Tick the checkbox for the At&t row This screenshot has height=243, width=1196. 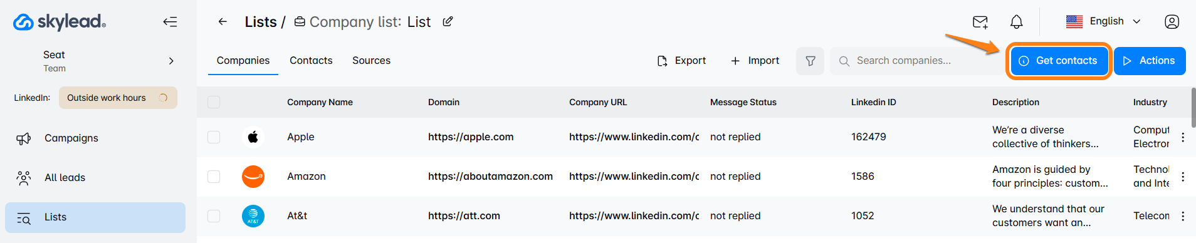click(214, 216)
